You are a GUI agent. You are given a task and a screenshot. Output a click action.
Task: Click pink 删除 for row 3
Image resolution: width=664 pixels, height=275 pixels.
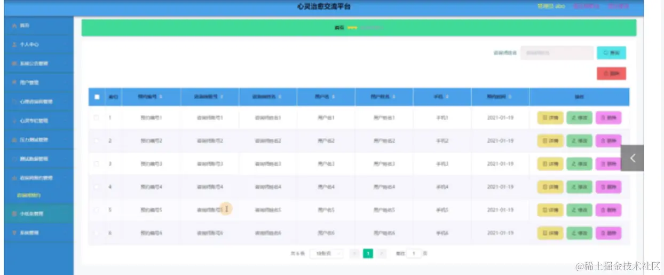[x=608, y=164]
